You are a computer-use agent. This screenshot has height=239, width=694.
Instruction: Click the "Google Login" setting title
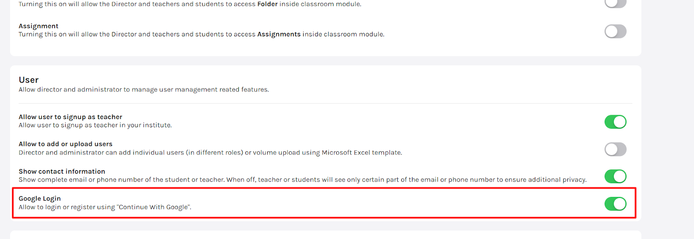click(x=39, y=199)
